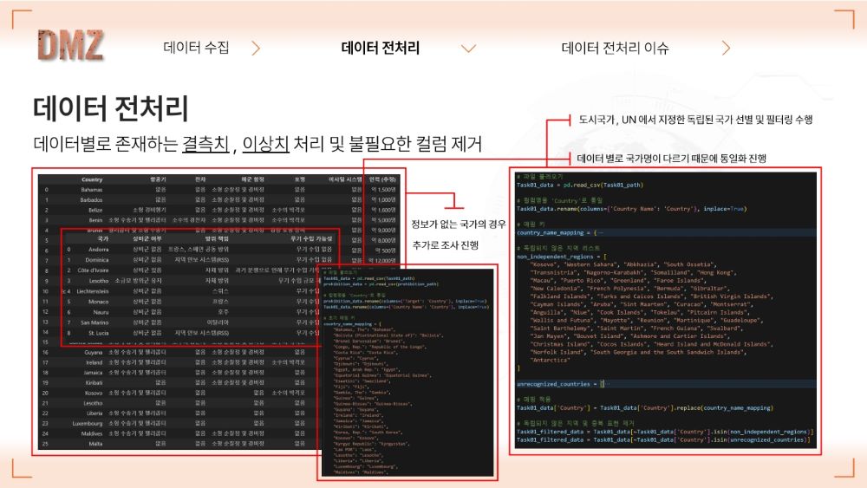Click the Ireland cell in the table
The height and width of the screenshot is (488, 867).
coord(95,362)
